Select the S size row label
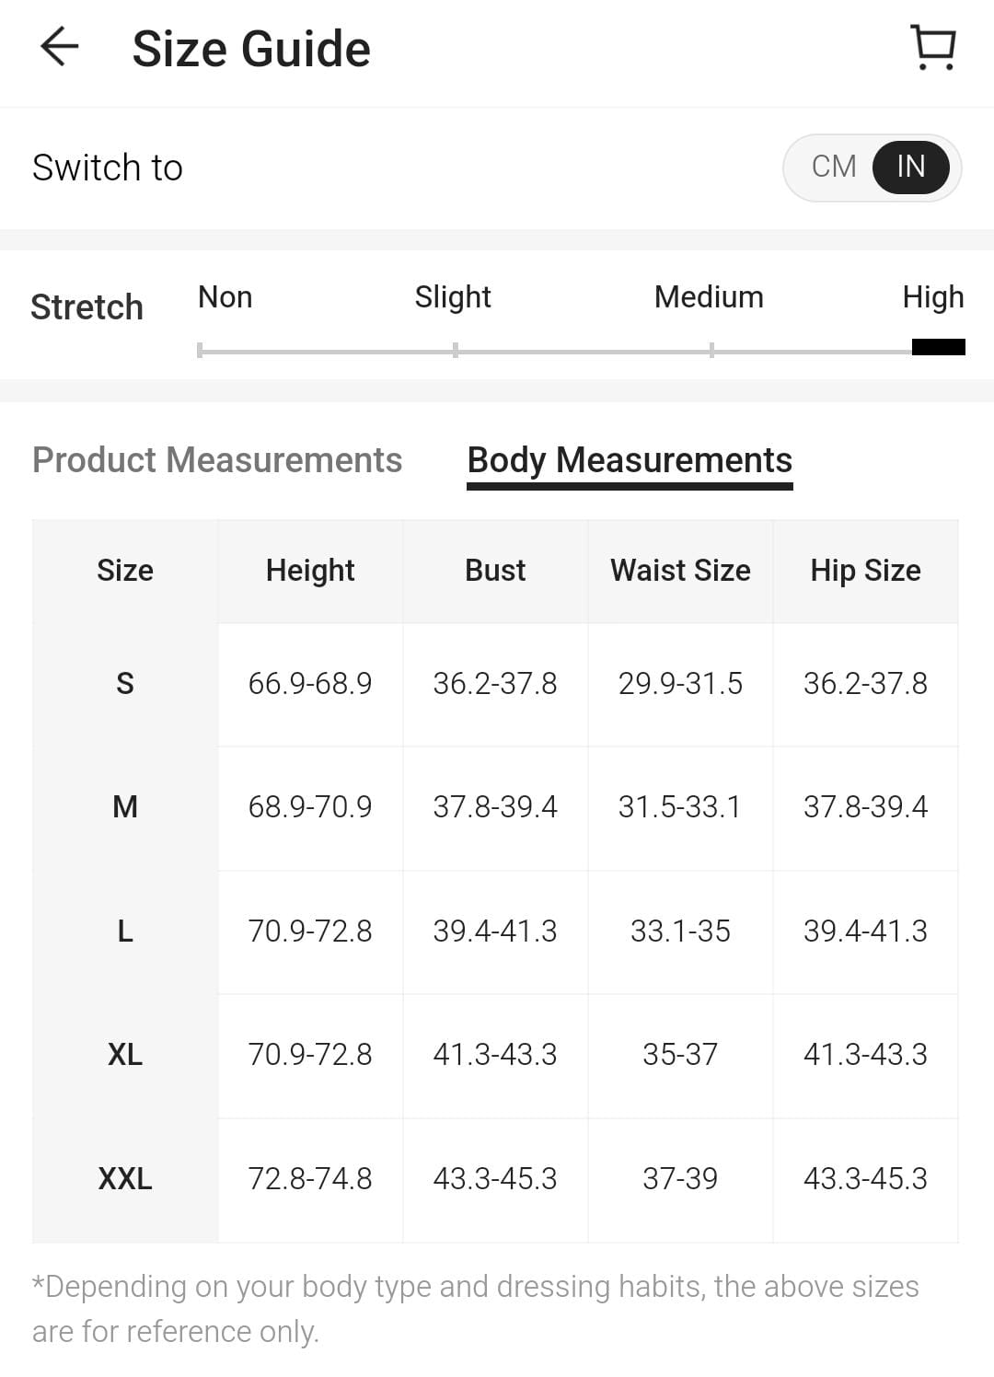The image size is (994, 1377). (125, 684)
